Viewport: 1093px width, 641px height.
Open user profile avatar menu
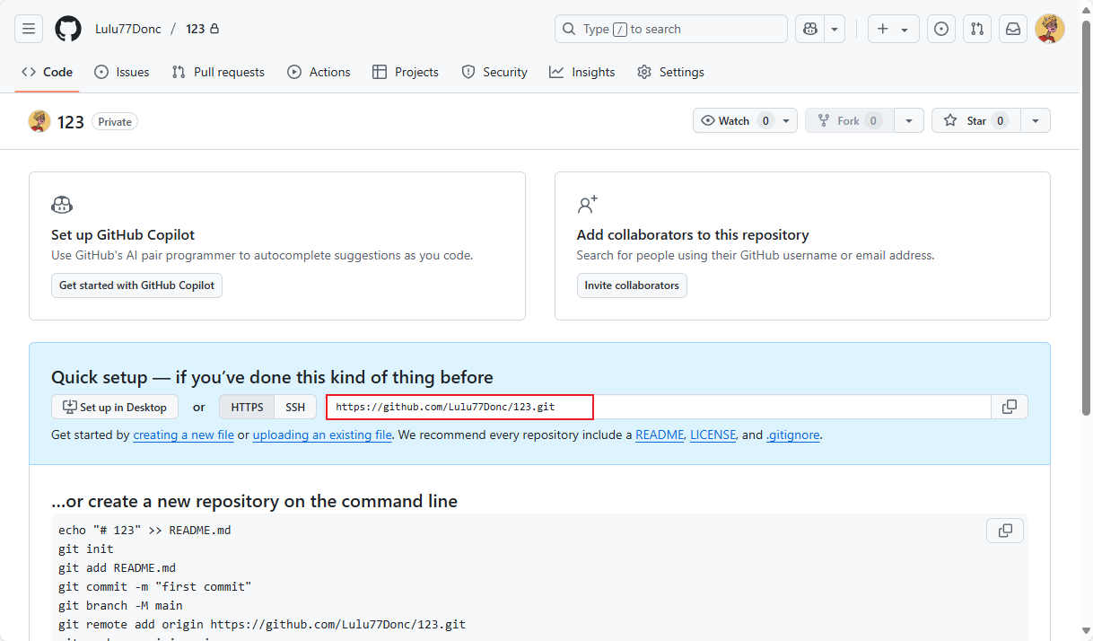click(x=1050, y=29)
